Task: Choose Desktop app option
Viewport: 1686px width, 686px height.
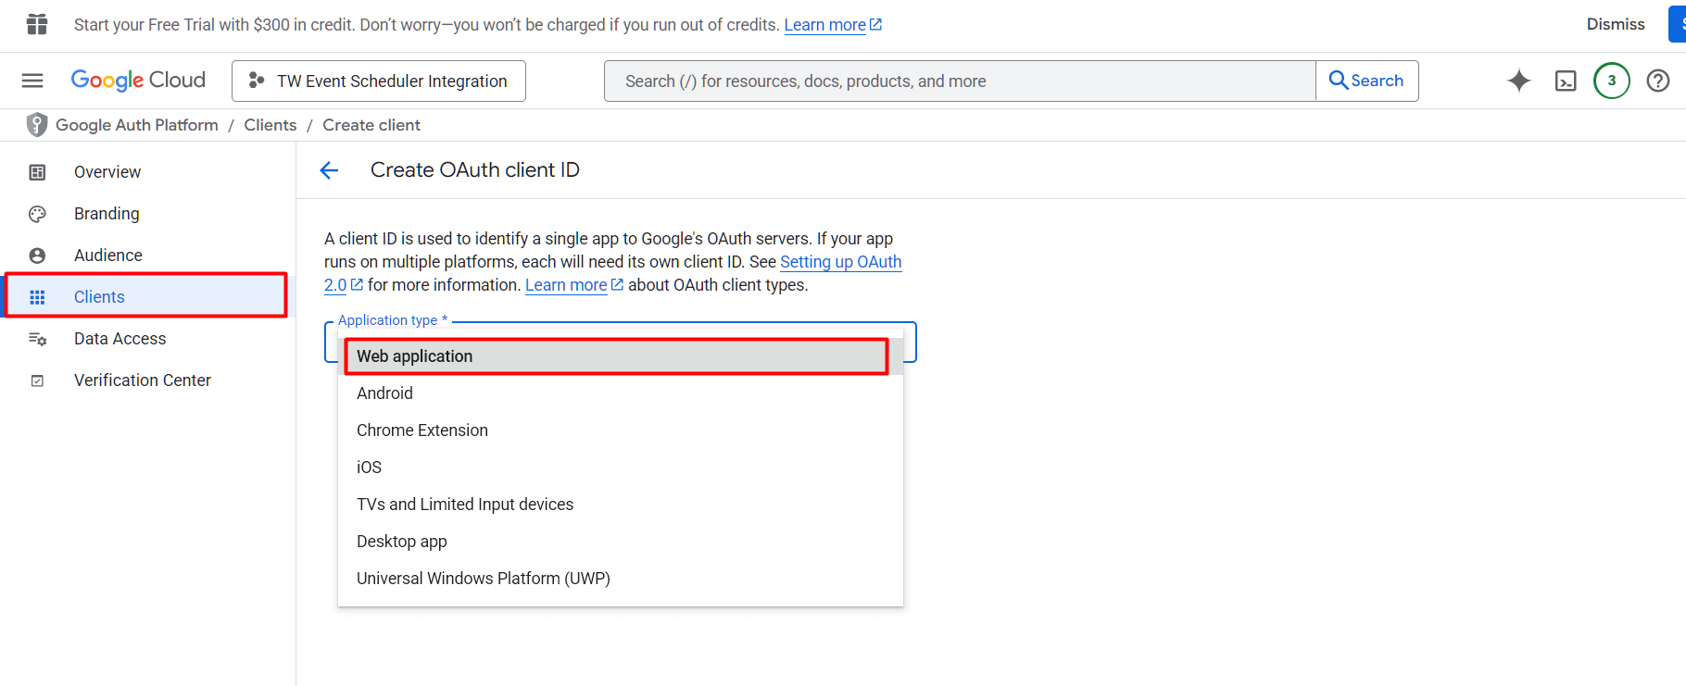Action: coord(620,542)
